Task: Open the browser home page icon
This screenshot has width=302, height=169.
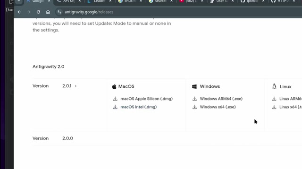Action: (x=48, y=12)
